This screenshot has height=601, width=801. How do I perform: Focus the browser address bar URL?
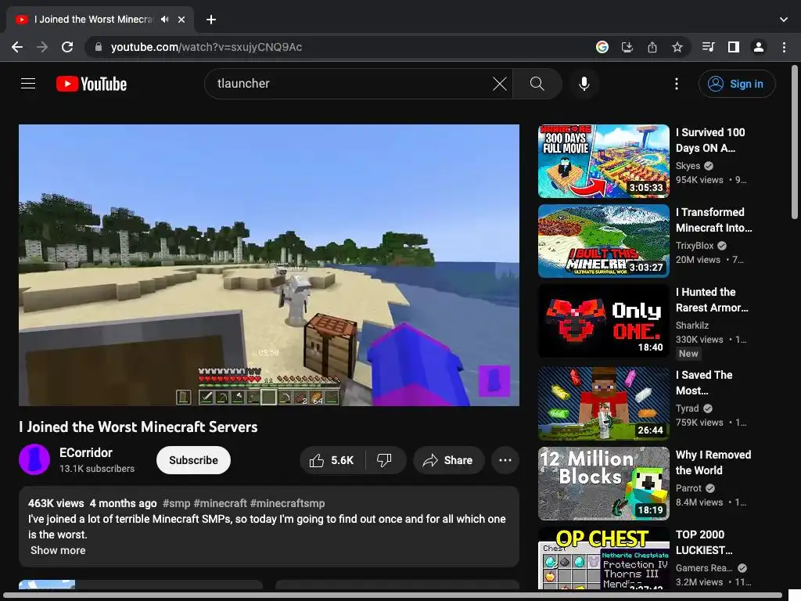coord(207,47)
